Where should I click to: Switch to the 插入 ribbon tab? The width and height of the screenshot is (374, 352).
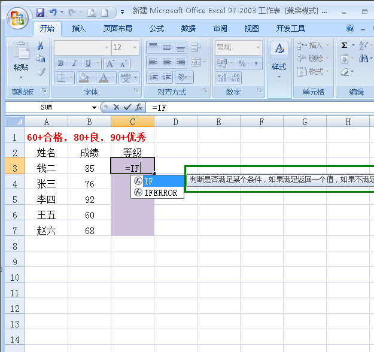tap(79, 29)
